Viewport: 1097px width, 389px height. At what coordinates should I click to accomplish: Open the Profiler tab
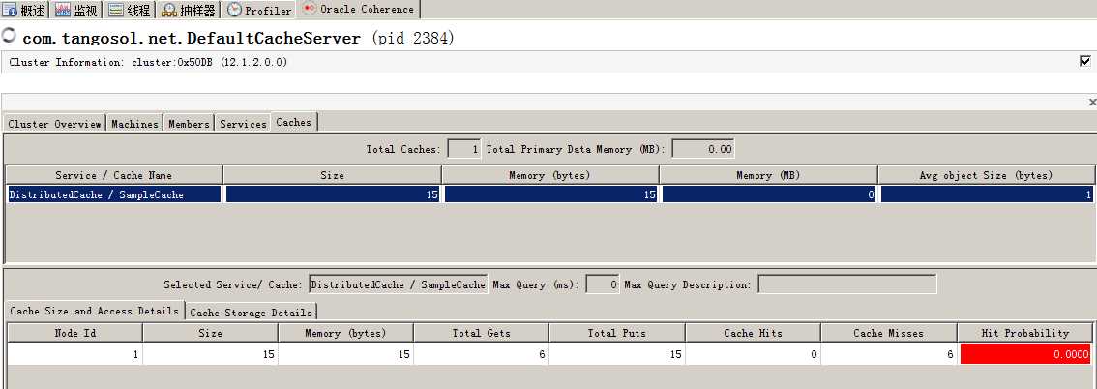[x=259, y=10]
